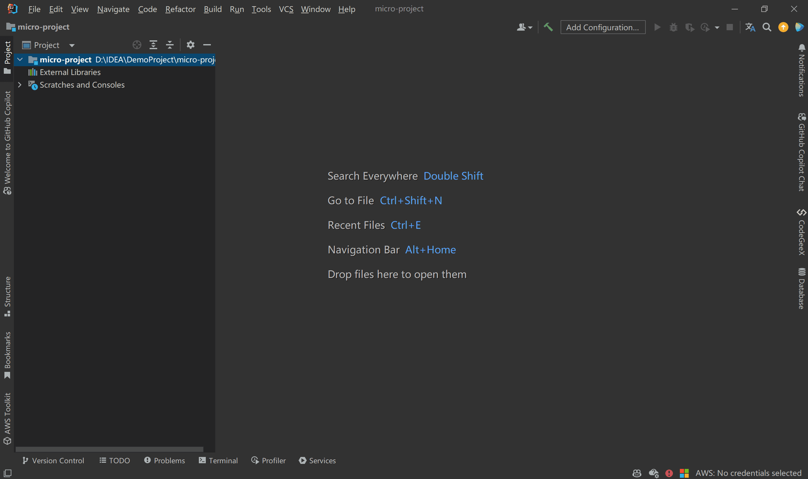Screen dimensions: 808x479
Task: Open the Build menu
Action: click(x=213, y=9)
